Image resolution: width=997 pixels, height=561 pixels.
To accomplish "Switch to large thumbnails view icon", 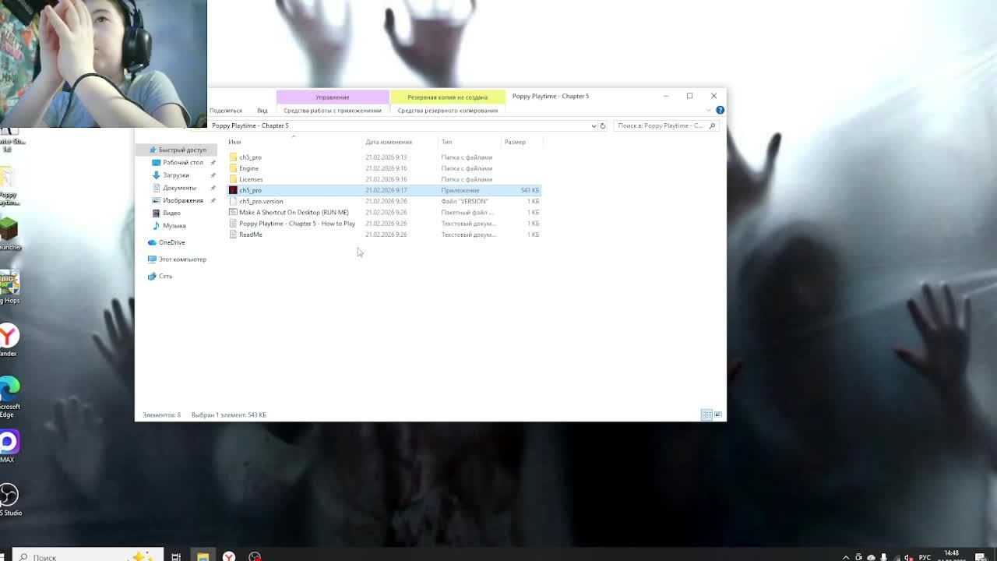I will pos(718,415).
